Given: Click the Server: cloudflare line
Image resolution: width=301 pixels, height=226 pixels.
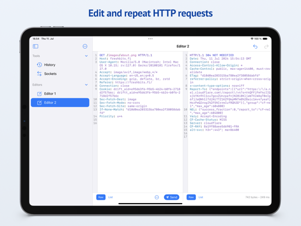Looking at the screenshot, I should click(206, 123).
